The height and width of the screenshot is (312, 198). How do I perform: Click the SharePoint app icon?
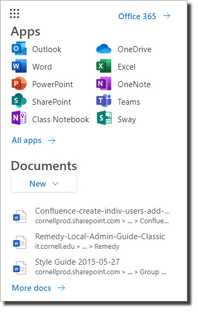click(19, 100)
